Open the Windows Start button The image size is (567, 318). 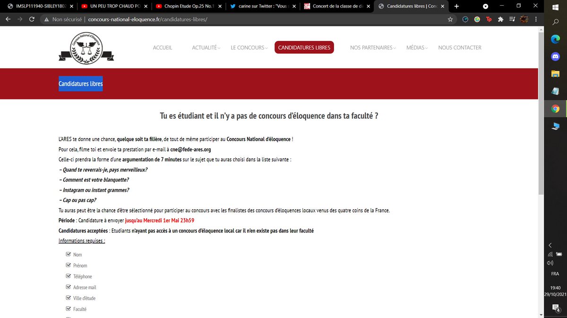coord(555,6)
